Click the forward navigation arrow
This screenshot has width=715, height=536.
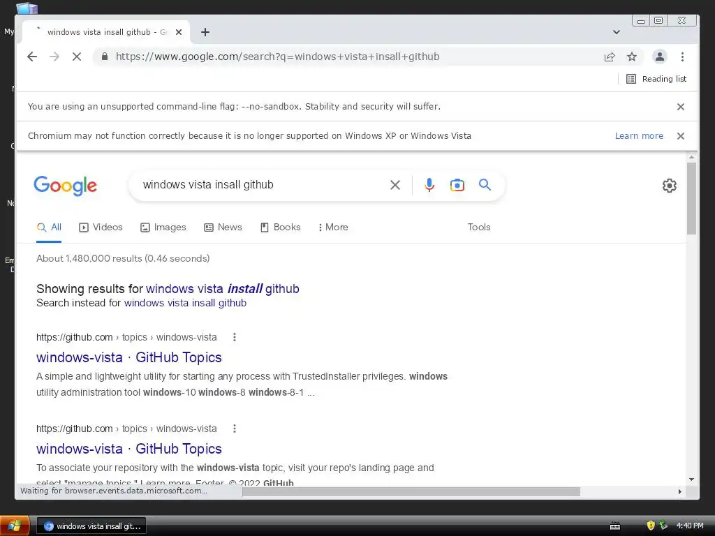[54, 57]
